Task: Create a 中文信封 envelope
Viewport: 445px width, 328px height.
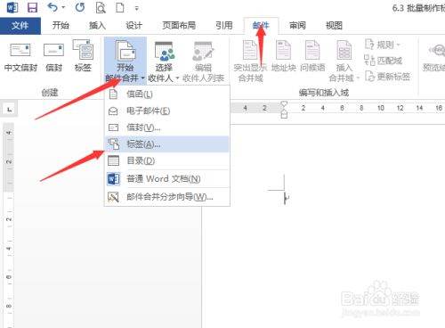Action: 20,57
